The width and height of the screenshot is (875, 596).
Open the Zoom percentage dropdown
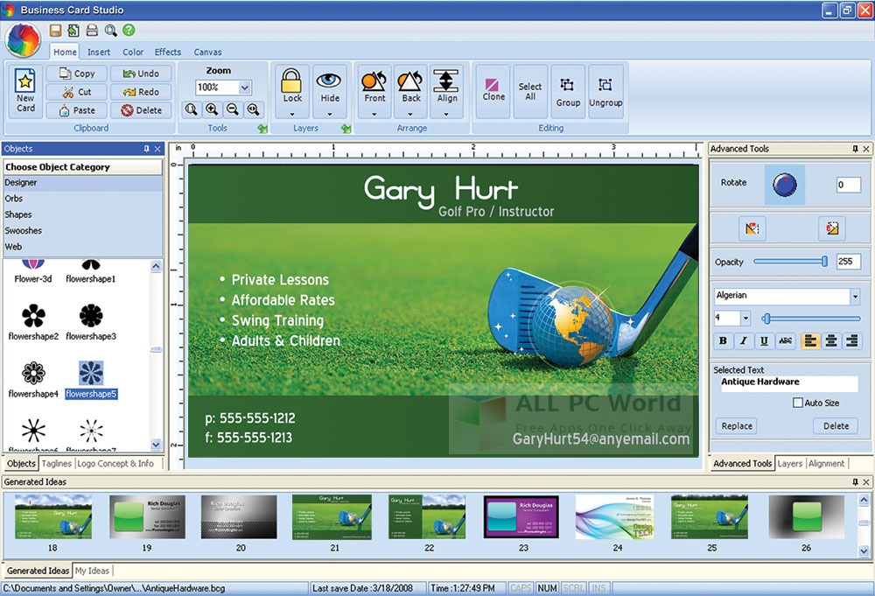coord(244,88)
